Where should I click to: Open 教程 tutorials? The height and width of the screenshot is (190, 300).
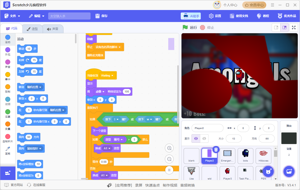[263, 16]
